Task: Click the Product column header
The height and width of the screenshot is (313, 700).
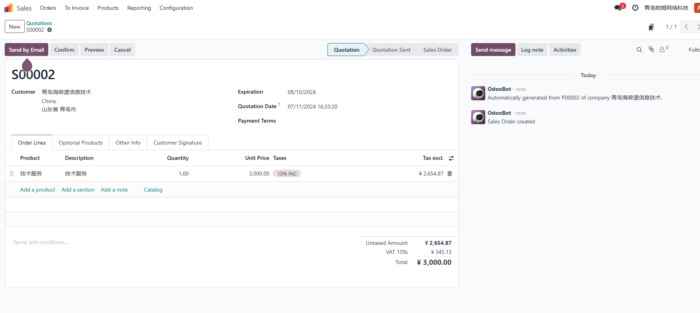Action: pyautogui.click(x=30, y=158)
